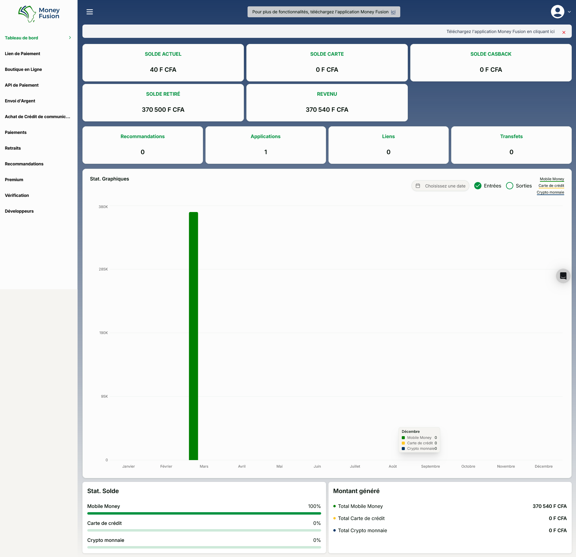Click the Money Fusion logo
The image size is (576, 557).
tap(39, 14)
